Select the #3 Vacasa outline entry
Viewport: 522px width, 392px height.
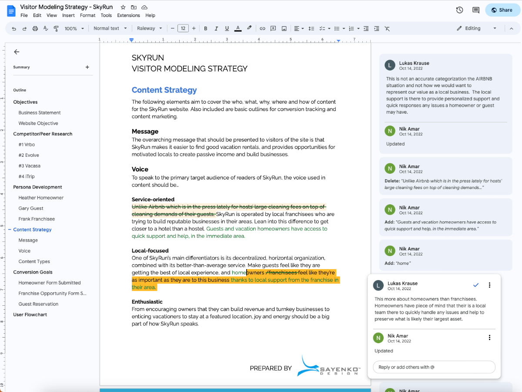click(30, 166)
